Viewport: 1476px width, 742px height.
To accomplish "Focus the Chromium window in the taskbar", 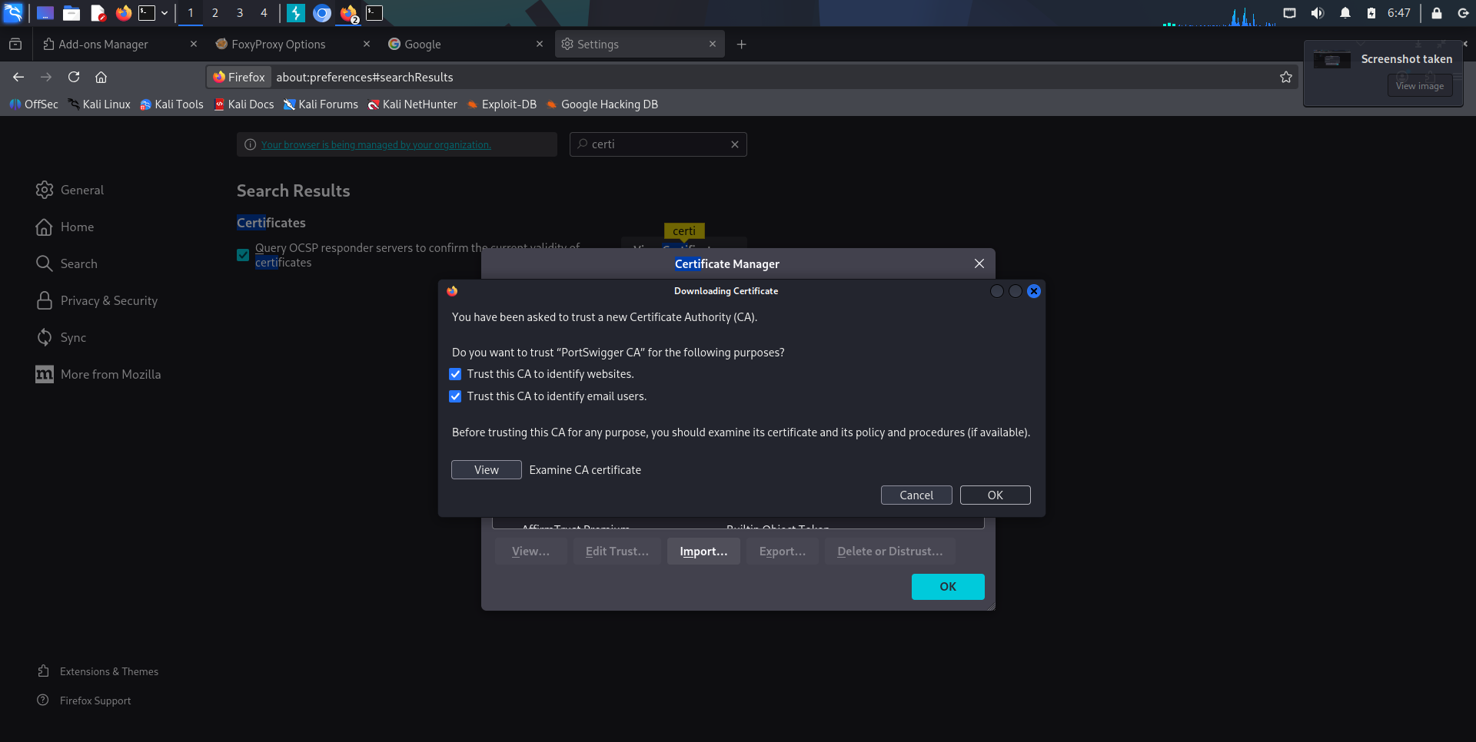I will click(x=322, y=13).
